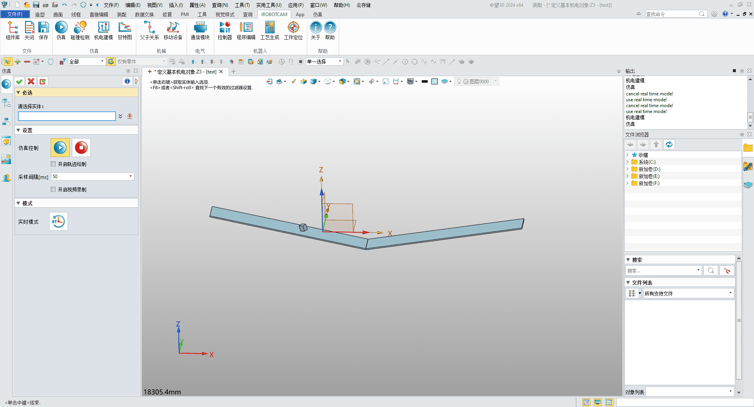
Task: Open 父子关系 parent-child relation tool
Action: point(150,31)
